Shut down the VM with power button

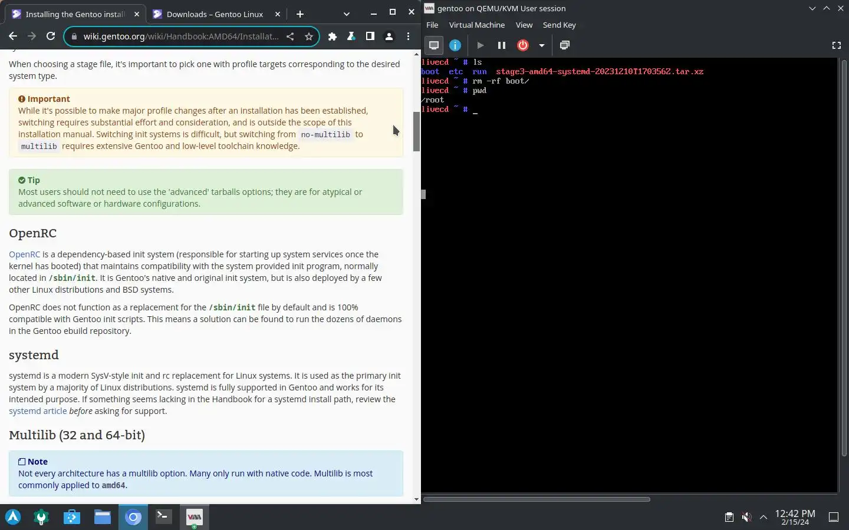(x=523, y=45)
